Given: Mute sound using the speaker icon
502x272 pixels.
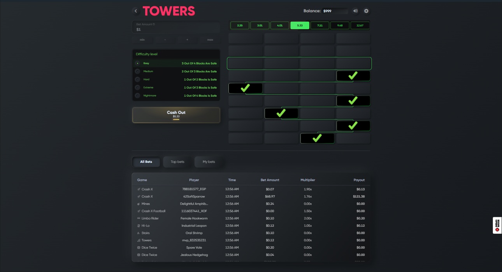Looking at the screenshot, I should click(x=355, y=11).
